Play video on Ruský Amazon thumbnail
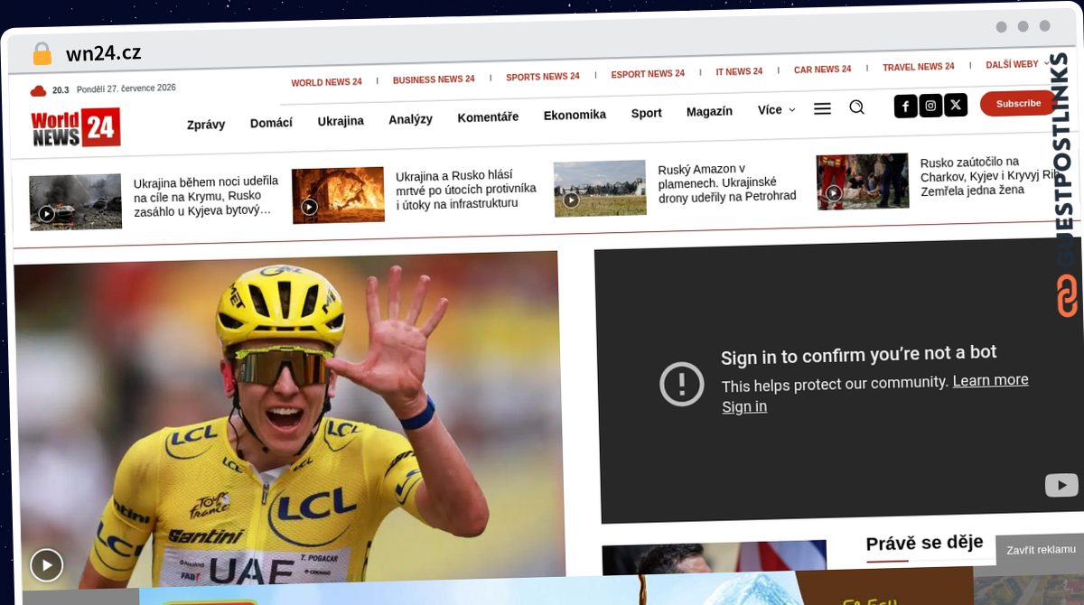Screen dimensions: 1084x605 pyautogui.click(x=571, y=200)
